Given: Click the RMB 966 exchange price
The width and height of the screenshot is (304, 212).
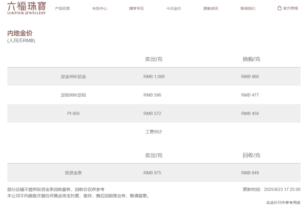Looking at the screenshot, I should [250, 77].
